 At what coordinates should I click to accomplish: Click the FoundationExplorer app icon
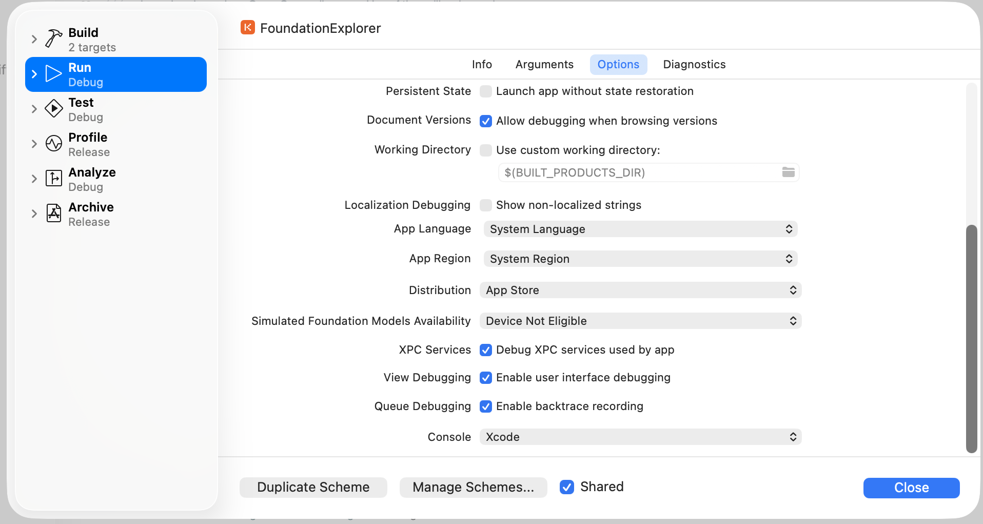248,28
